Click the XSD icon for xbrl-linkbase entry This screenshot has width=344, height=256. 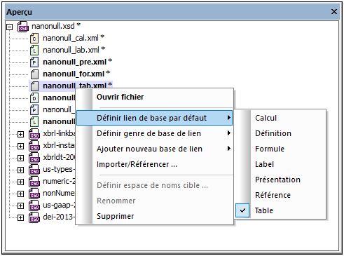[x=34, y=134]
